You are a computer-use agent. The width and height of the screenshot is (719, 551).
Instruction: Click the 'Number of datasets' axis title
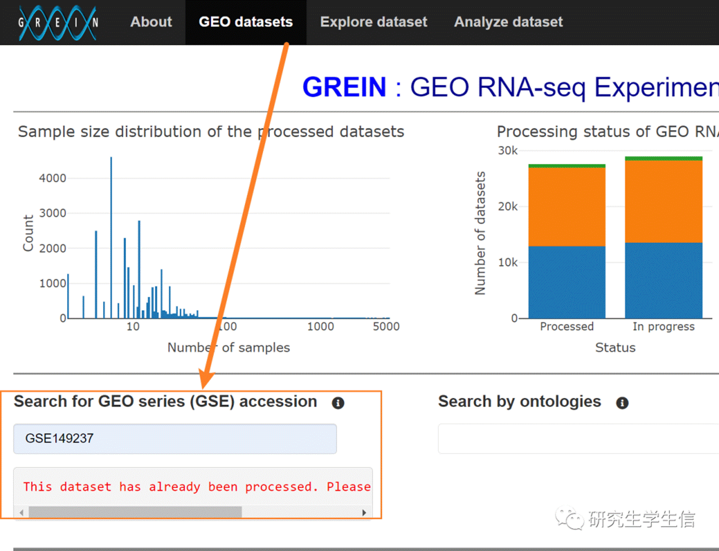click(x=480, y=233)
